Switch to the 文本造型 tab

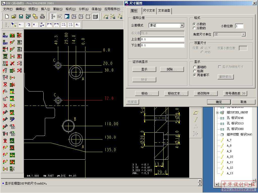164,11
